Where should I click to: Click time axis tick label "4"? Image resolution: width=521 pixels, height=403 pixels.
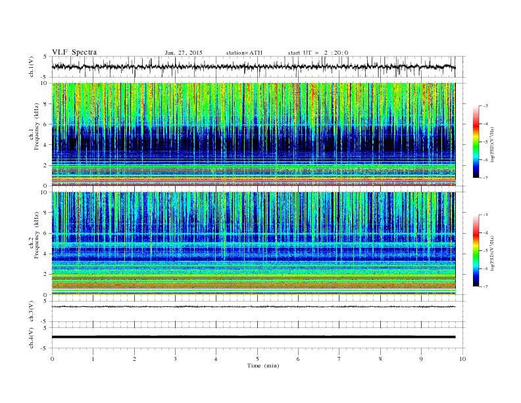[x=216, y=359]
